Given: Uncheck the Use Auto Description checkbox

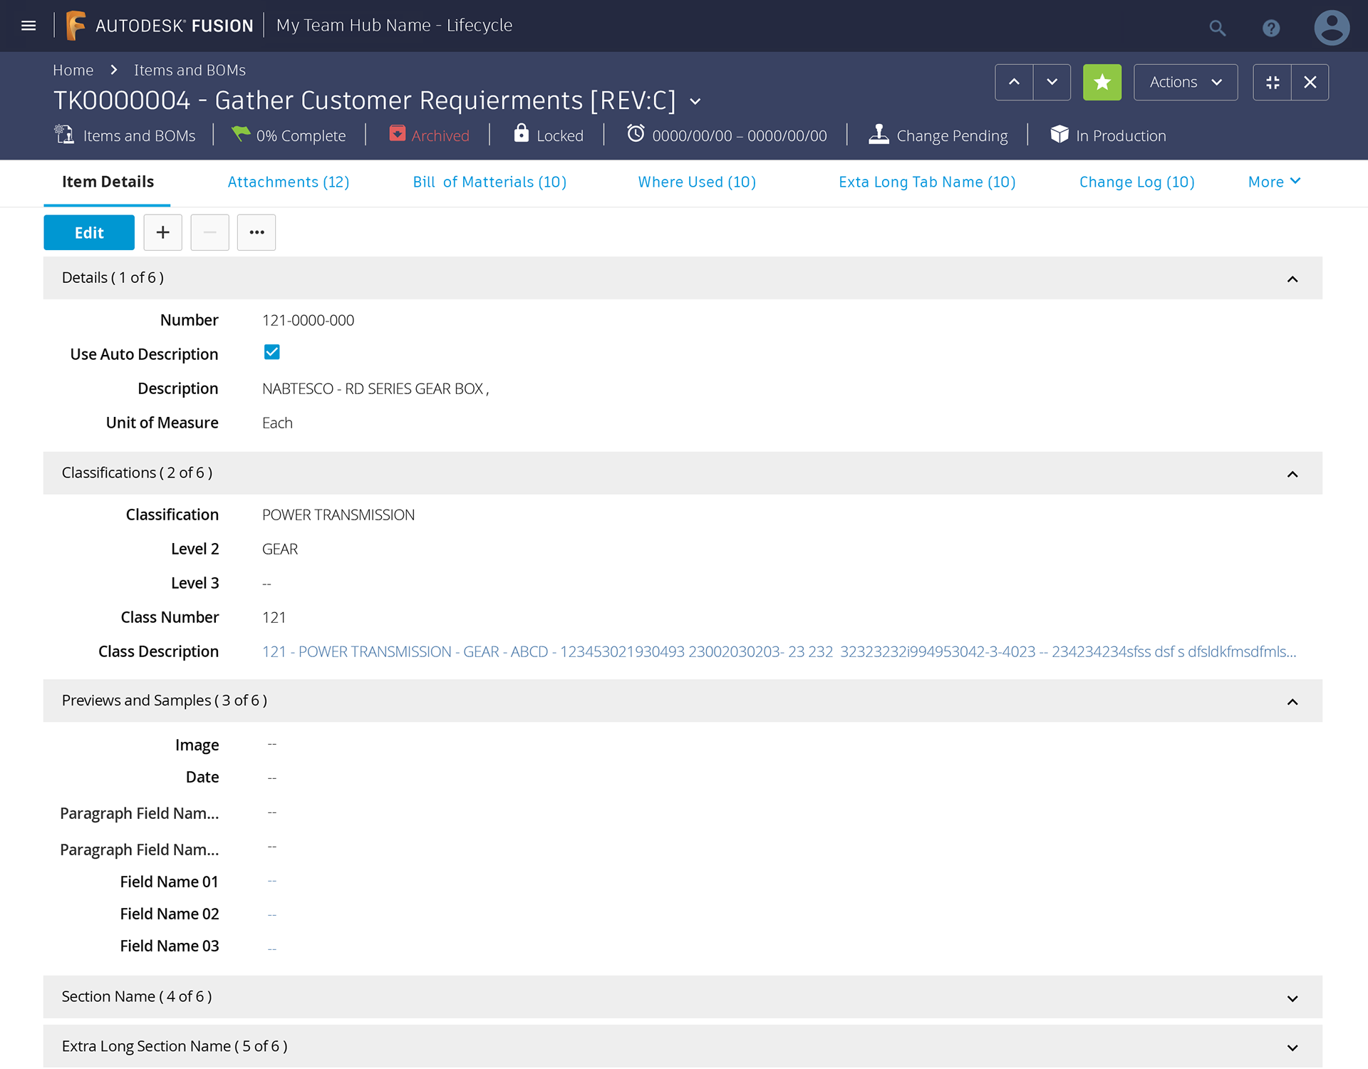Looking at the screenshot, I should [x=271, y=352].
